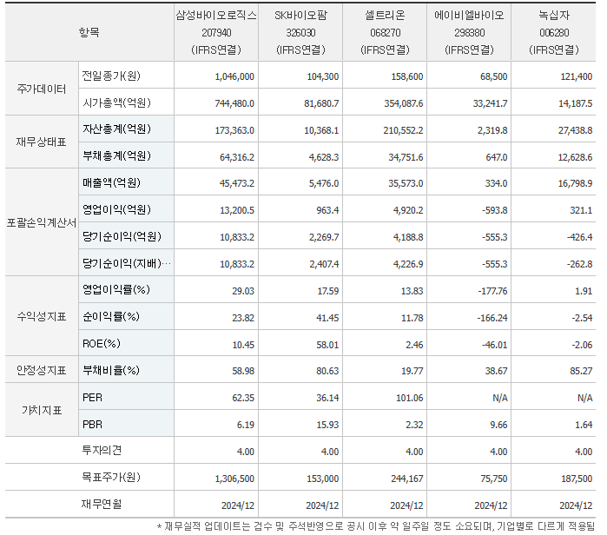The image size is (607, 535).
Task: Select the 주가데이터 category cell
Action: (42, 89)
